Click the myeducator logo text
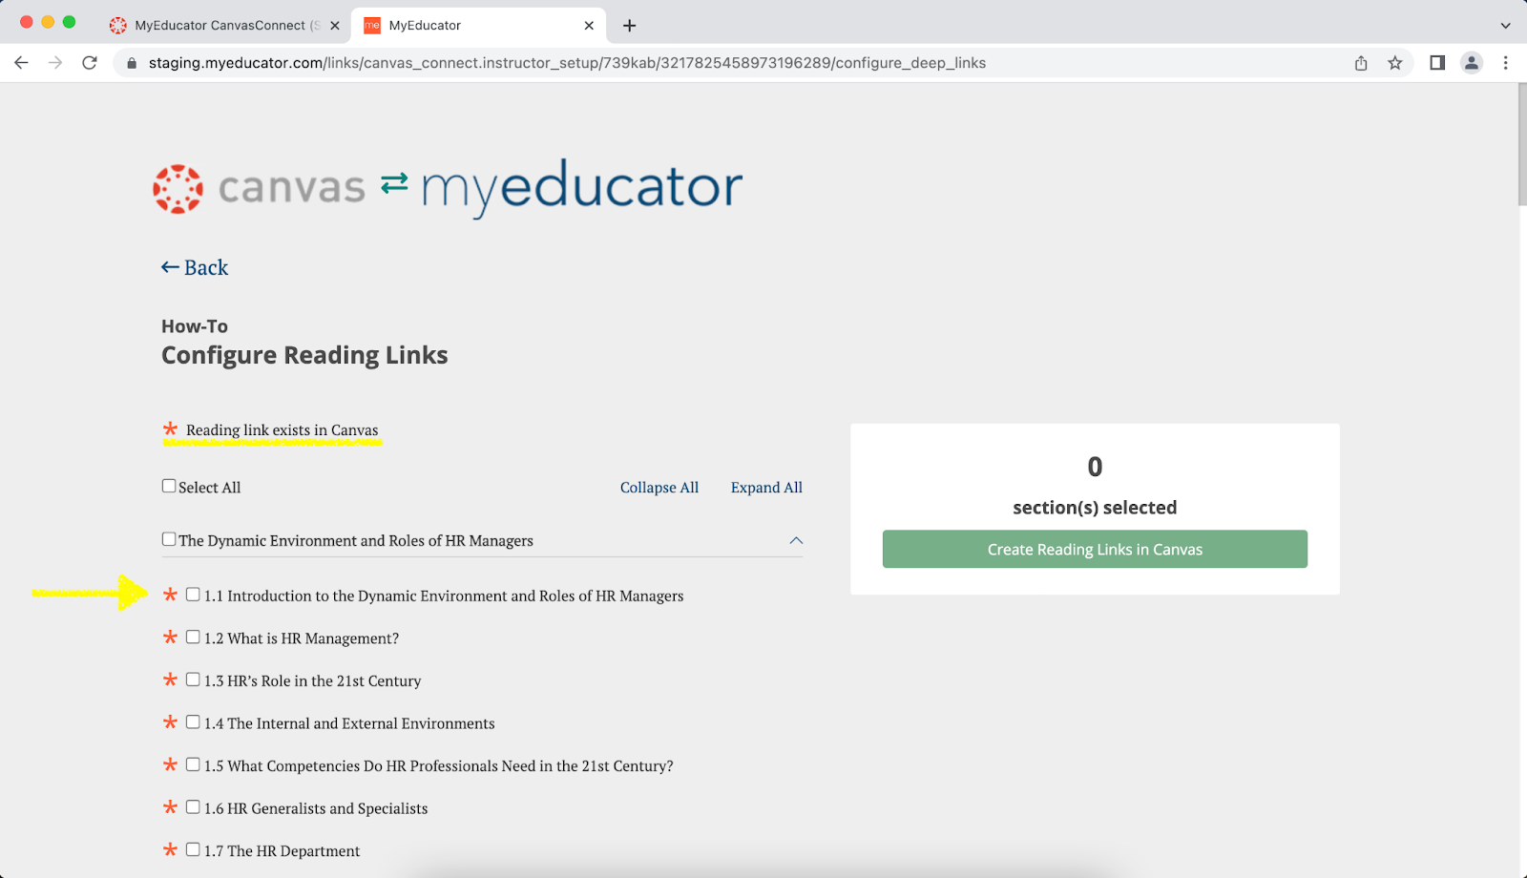Image resolution: width=1527 pixels, height=878 pixels. coord(581,188)
